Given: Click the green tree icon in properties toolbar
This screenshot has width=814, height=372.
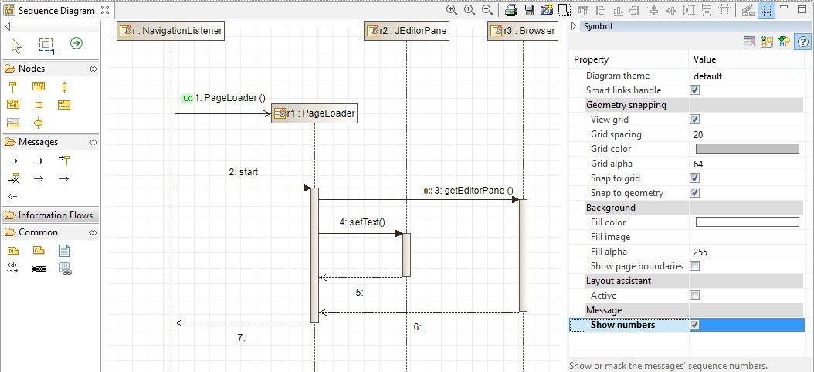Looking at the screenshot, I should (x=784, y=42).
